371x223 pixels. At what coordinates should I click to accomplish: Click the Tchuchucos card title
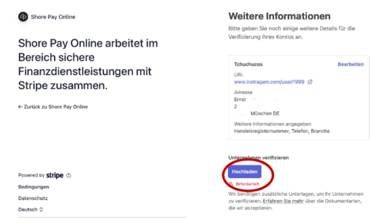tap(249, 65)
